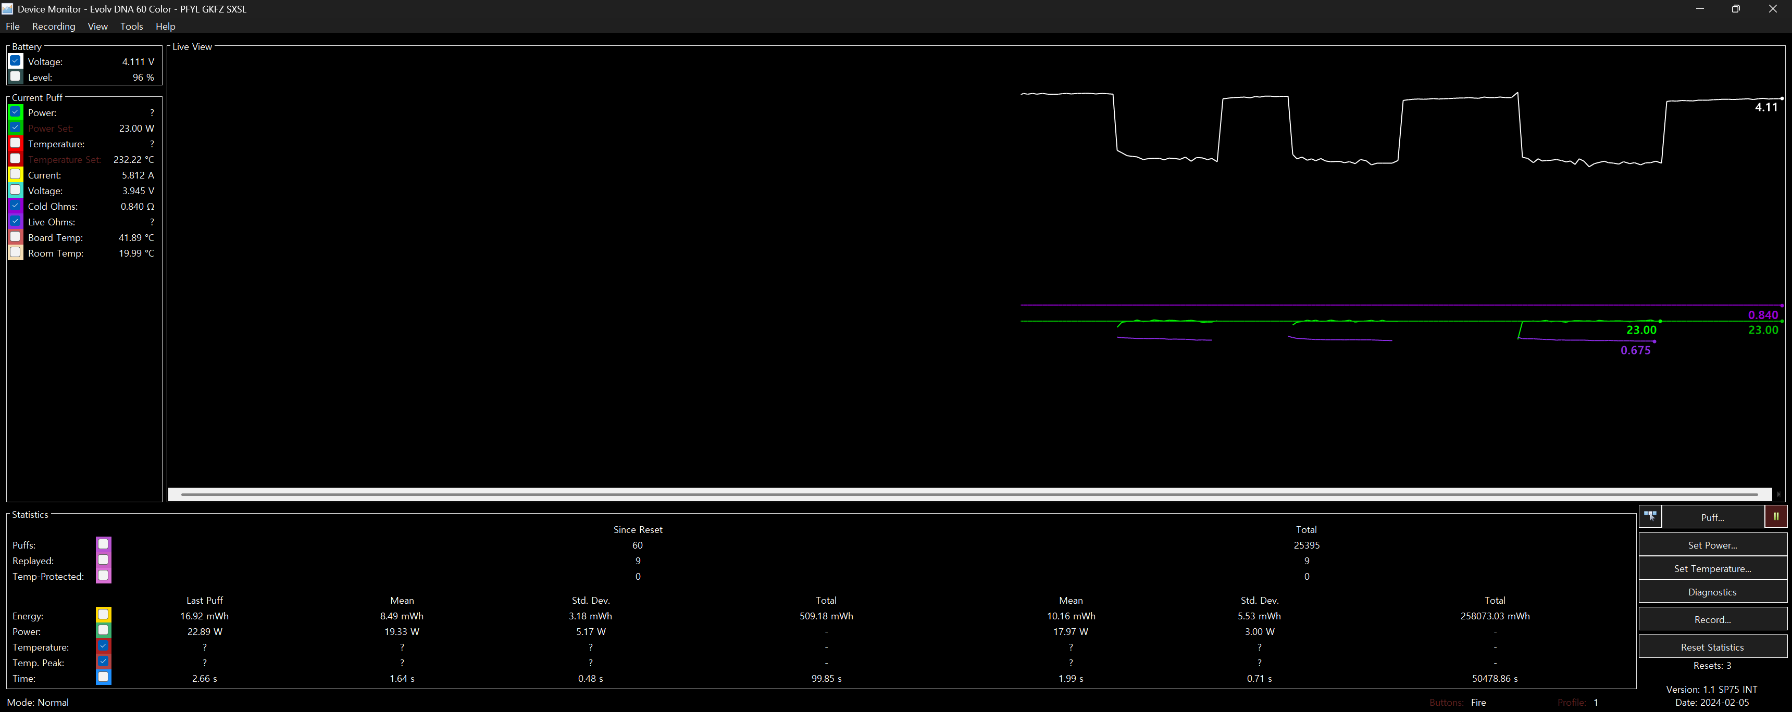Click the pause icon beside Puff button
Screen dimensions: 1792x712
[x=1775, y=517]
